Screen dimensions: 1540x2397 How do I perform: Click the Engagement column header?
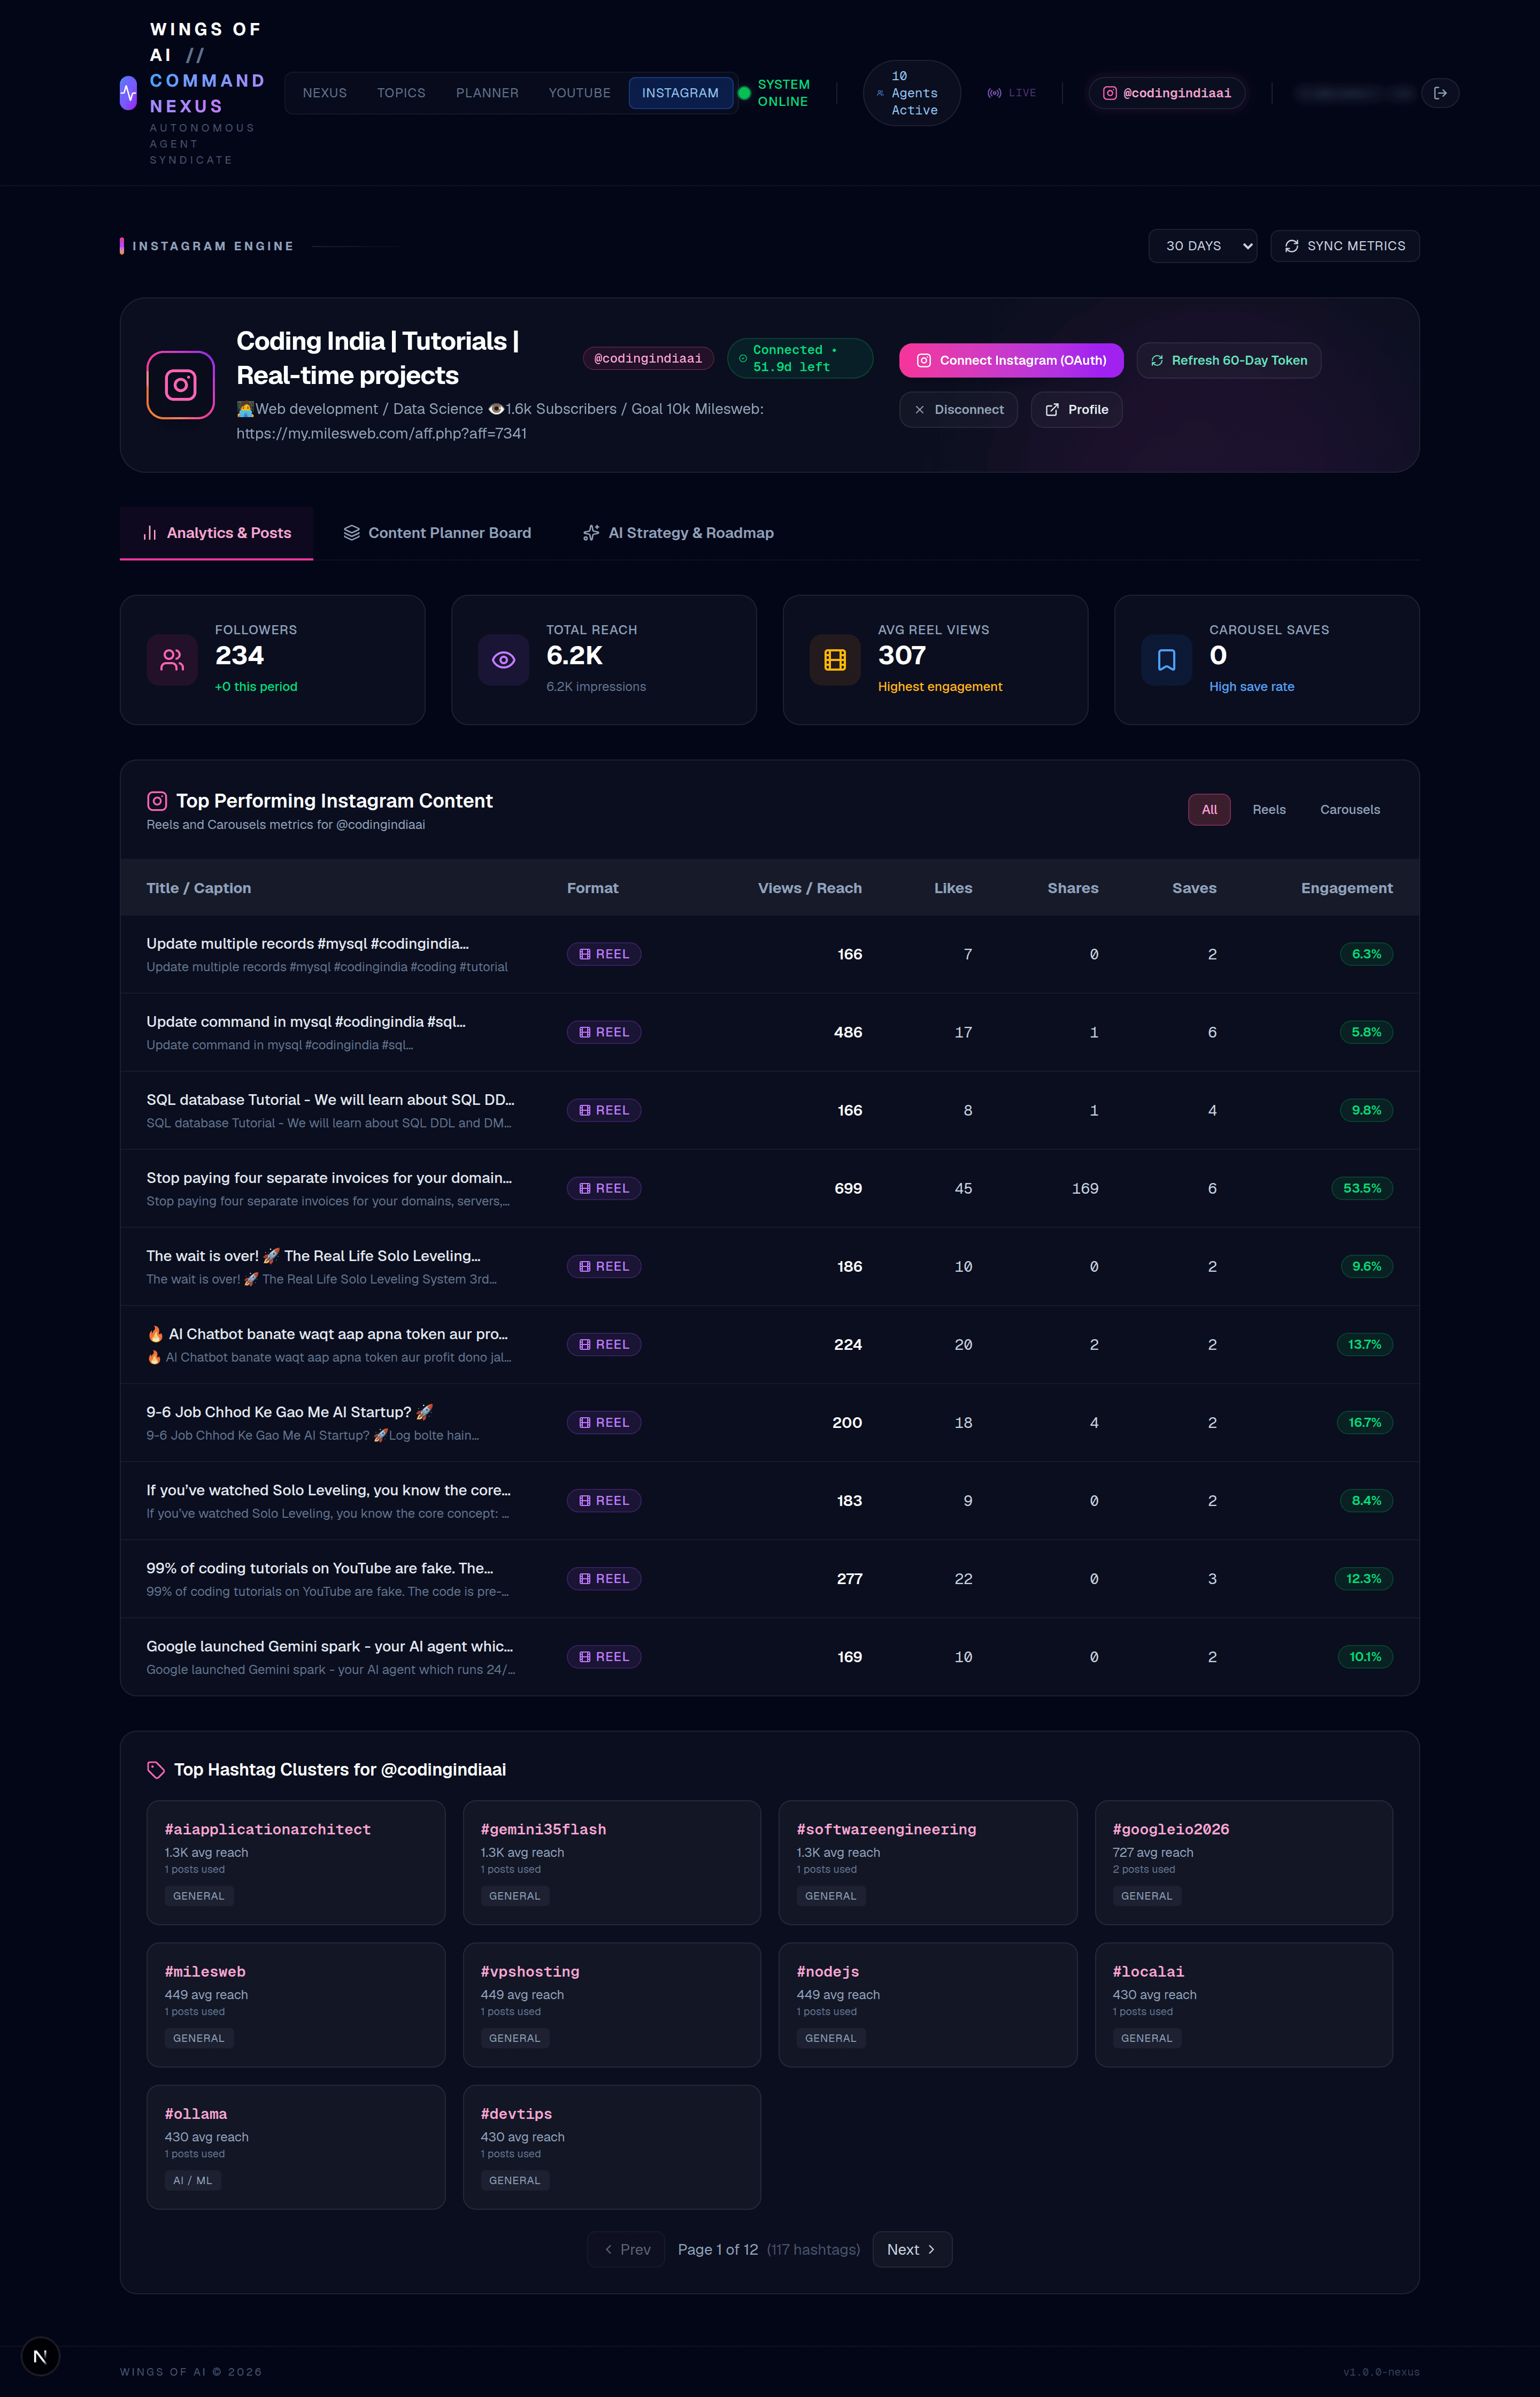pos(1346,888)
